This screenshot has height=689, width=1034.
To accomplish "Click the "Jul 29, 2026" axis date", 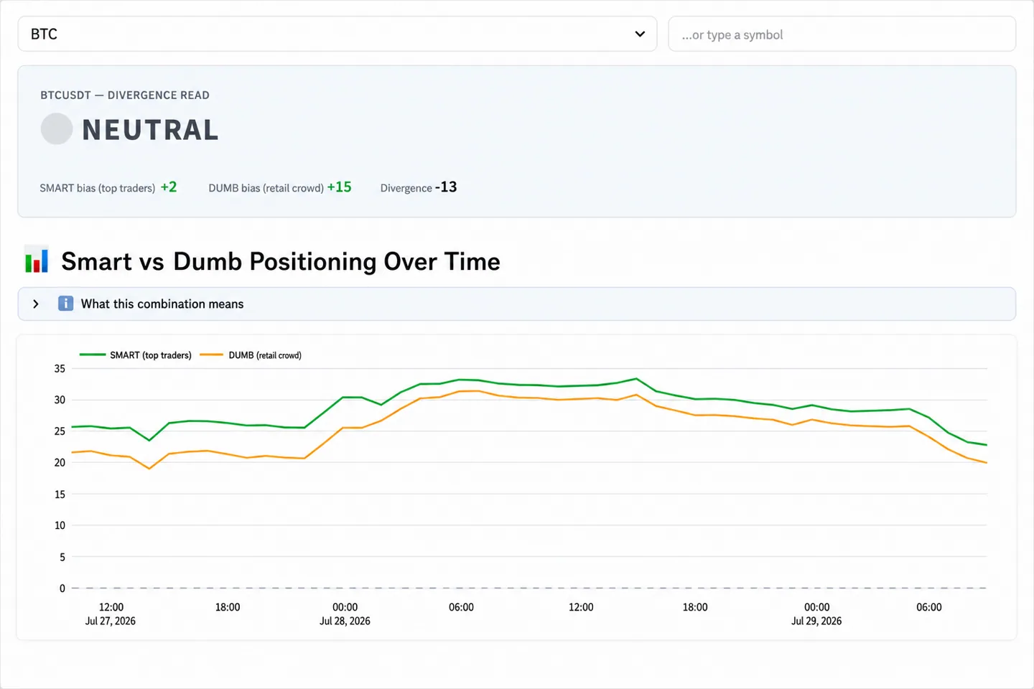I will pyautogui.click(x=816, y=621).
